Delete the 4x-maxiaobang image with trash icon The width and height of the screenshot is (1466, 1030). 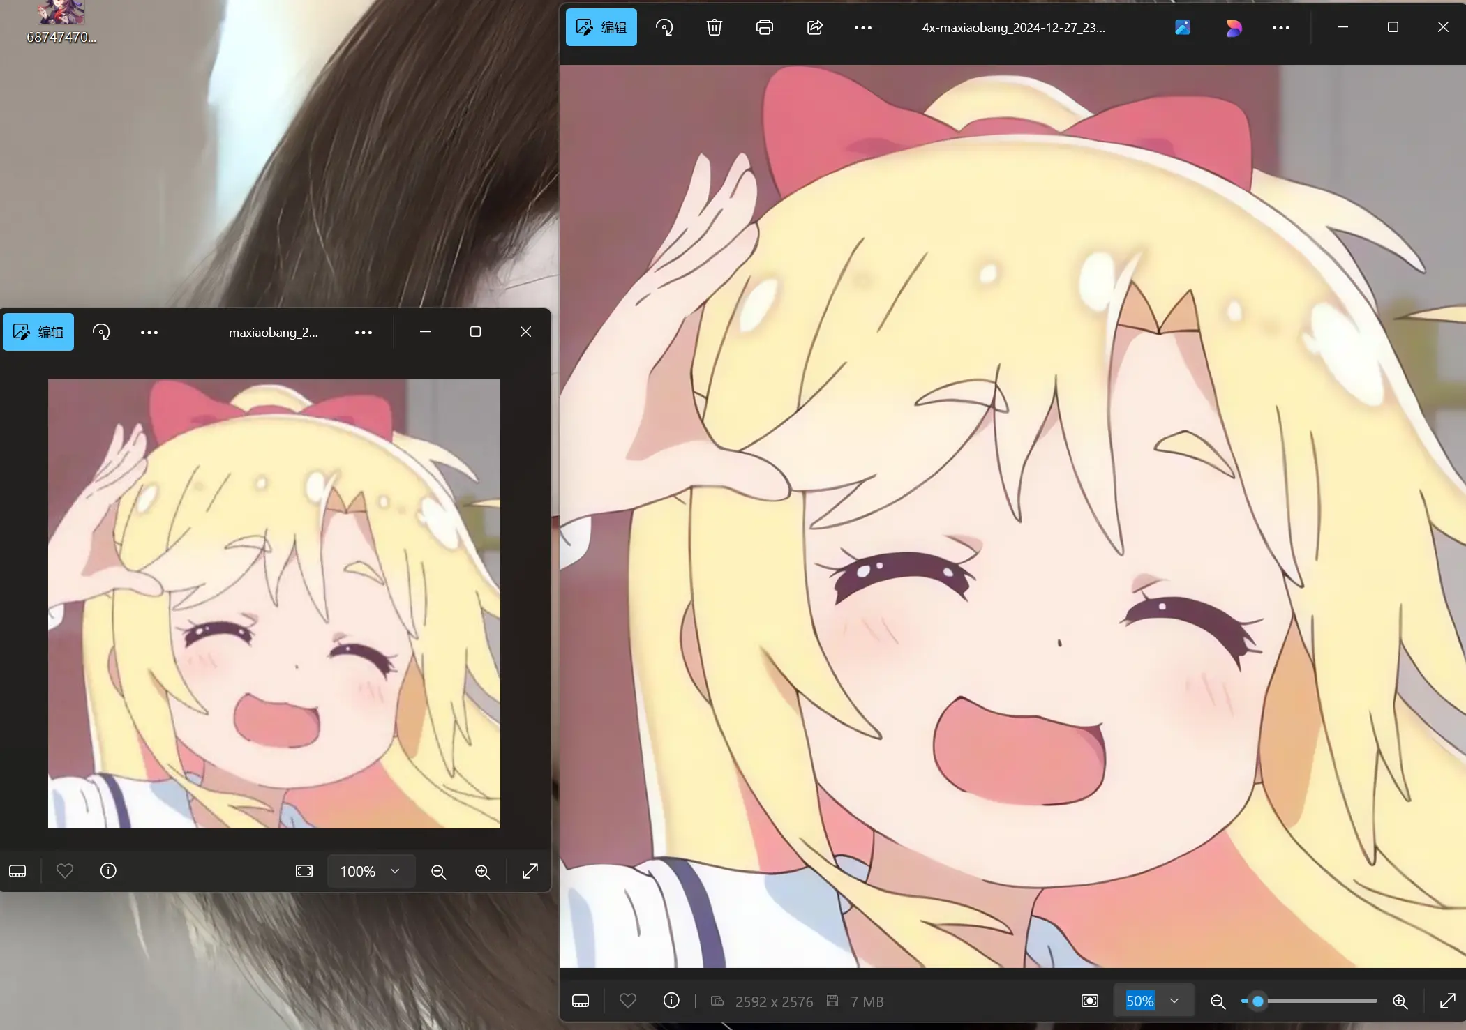coord(714,27)
